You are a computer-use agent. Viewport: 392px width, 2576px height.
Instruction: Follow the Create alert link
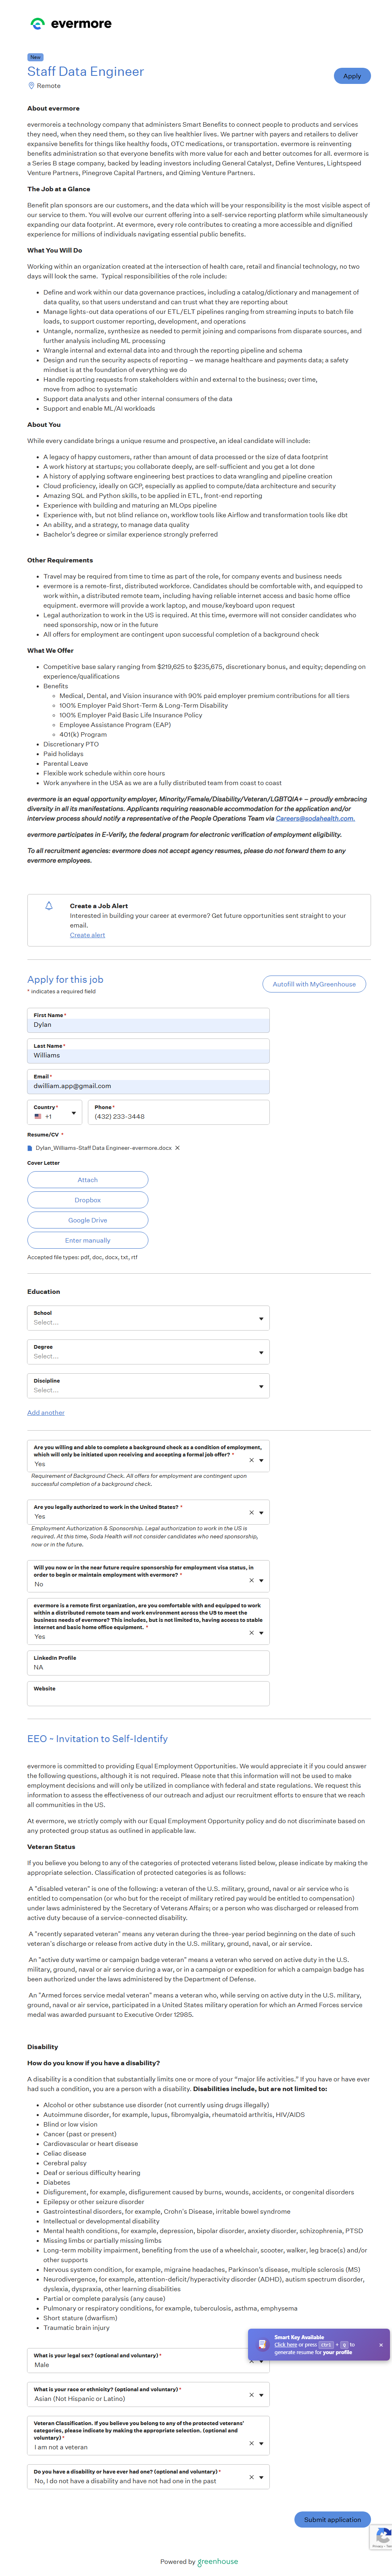click(x=87, y=935)
